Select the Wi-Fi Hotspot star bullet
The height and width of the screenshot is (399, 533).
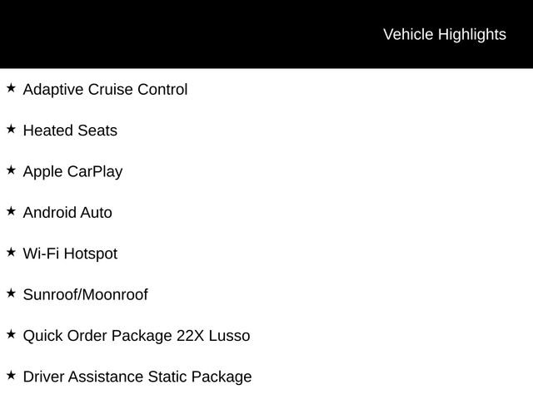11,252
